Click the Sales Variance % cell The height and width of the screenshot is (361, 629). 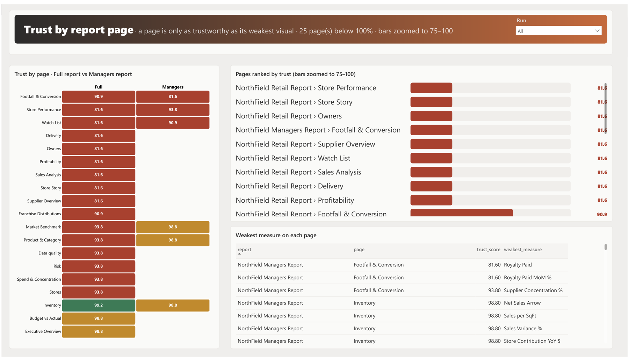(x=523, y=328)
